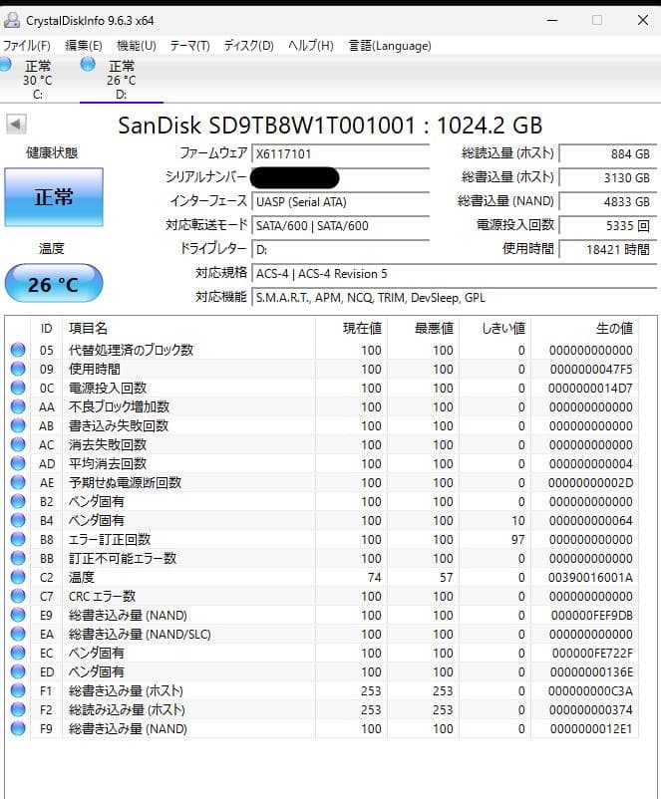Click status orb for ID 09 使用時間
The height and width of the screenshot is (799, 661).
point(18,369)
